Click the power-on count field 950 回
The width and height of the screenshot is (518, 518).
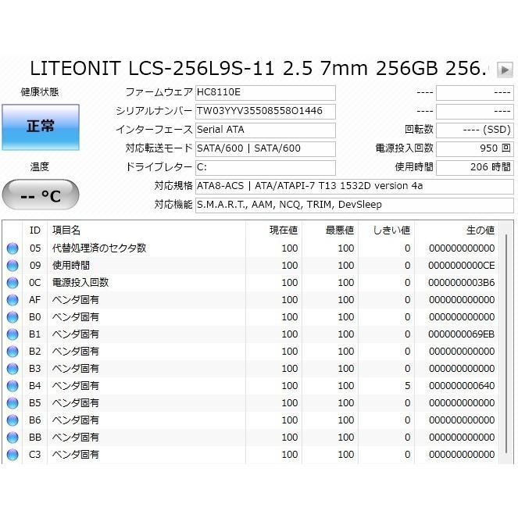tap(475, 149)
